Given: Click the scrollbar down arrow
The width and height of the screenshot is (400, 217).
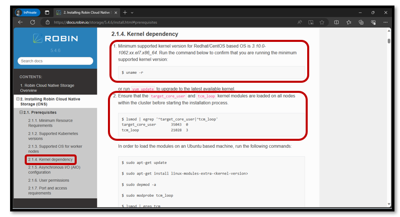Looking at the screenshot, I should tap(389, 204).
